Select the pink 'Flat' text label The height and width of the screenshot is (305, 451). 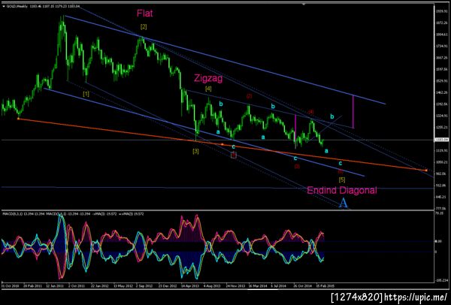click(x=144, y=14)
